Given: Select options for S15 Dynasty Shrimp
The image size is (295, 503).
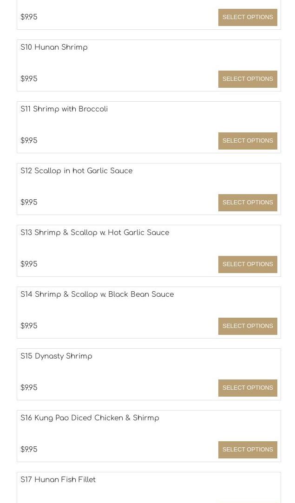Looking at the screenshot, I should pos(248,388).
